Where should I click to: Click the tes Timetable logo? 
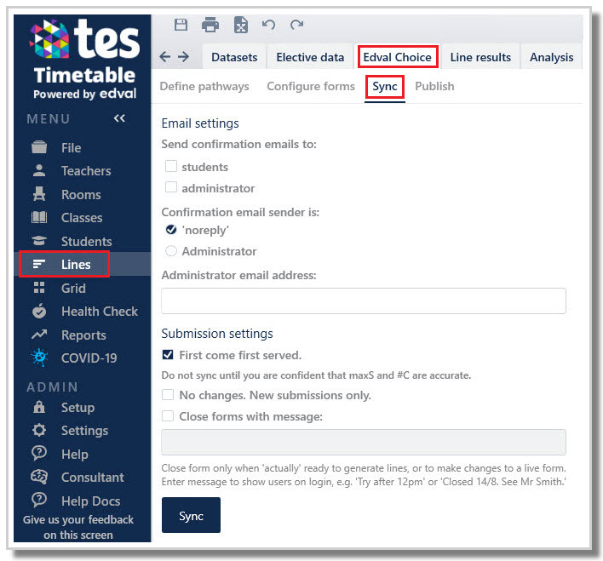coord(84,59)
